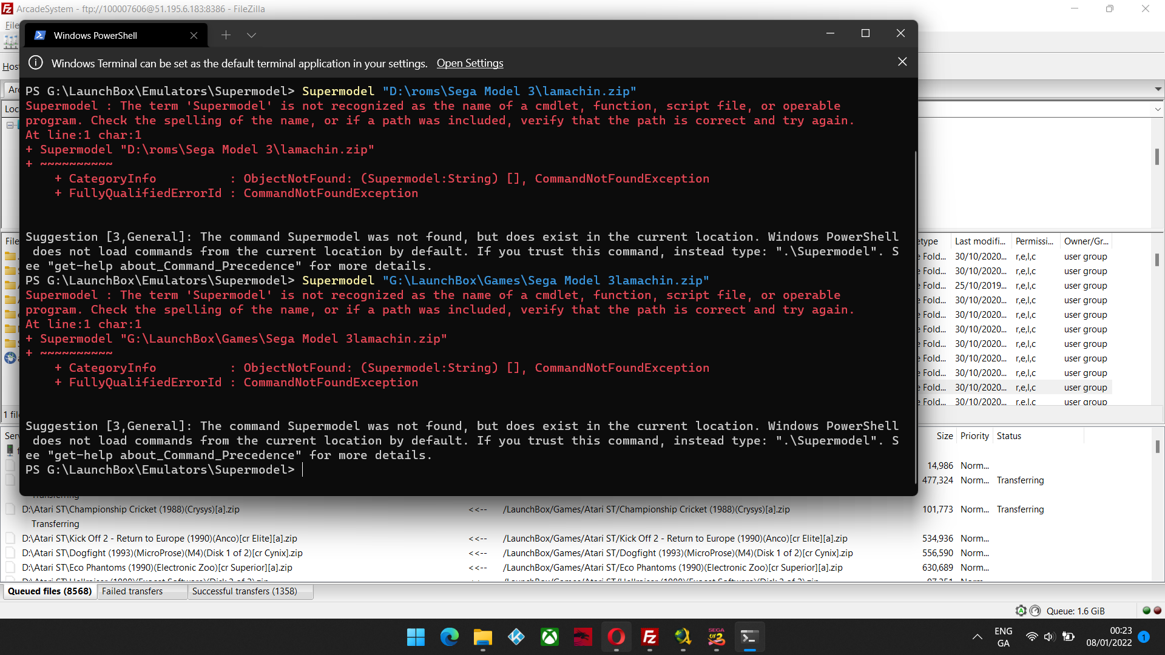Launch Microsoft Edge from the taskbar
The height and width of the screenshot is (655, 1165).
pyautogui.click(x=449, y=637)
